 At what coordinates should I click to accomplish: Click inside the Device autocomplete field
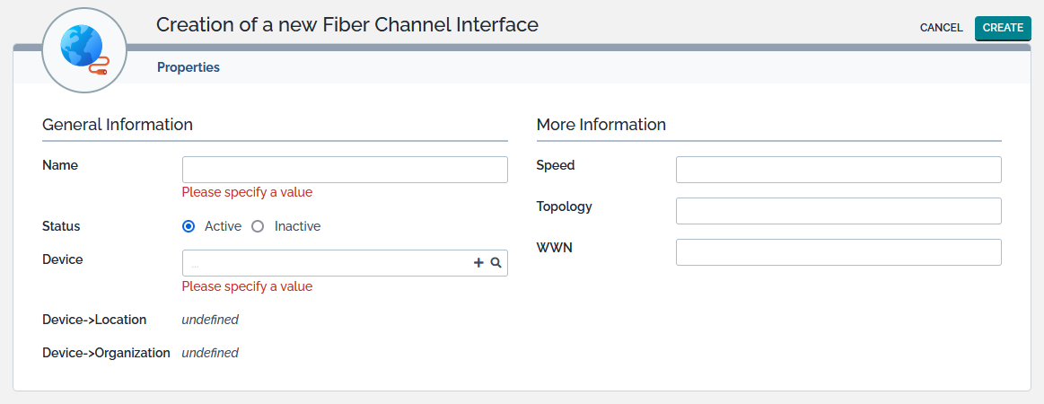327,263
